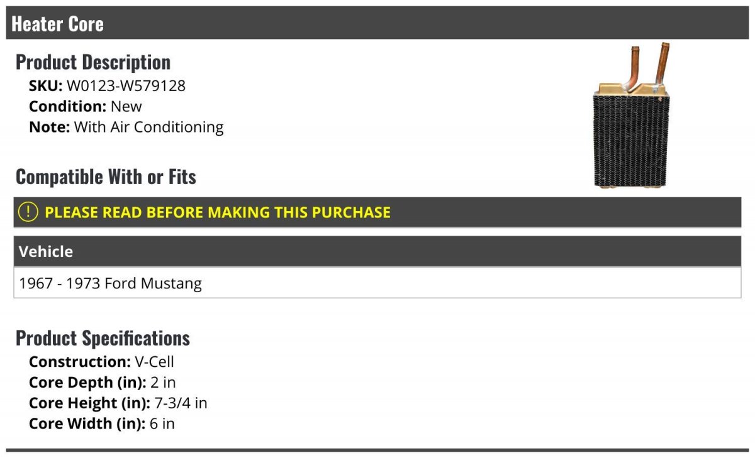Click the 7-3/4 in height value

(181, 403)
